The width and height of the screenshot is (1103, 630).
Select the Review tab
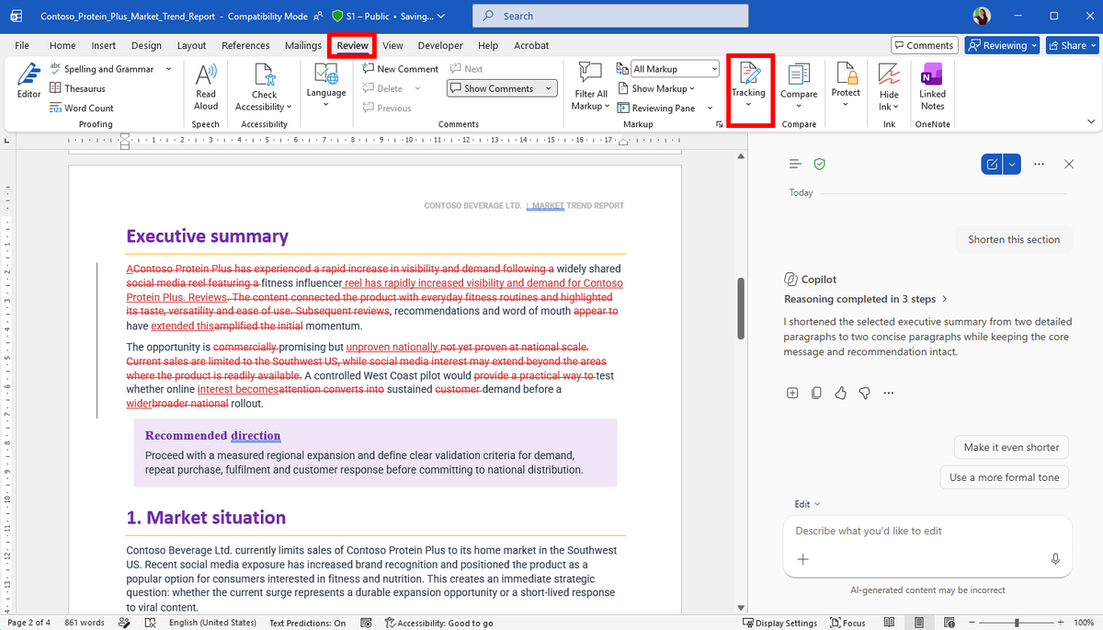pyautogui.click(x=352, y=45)
